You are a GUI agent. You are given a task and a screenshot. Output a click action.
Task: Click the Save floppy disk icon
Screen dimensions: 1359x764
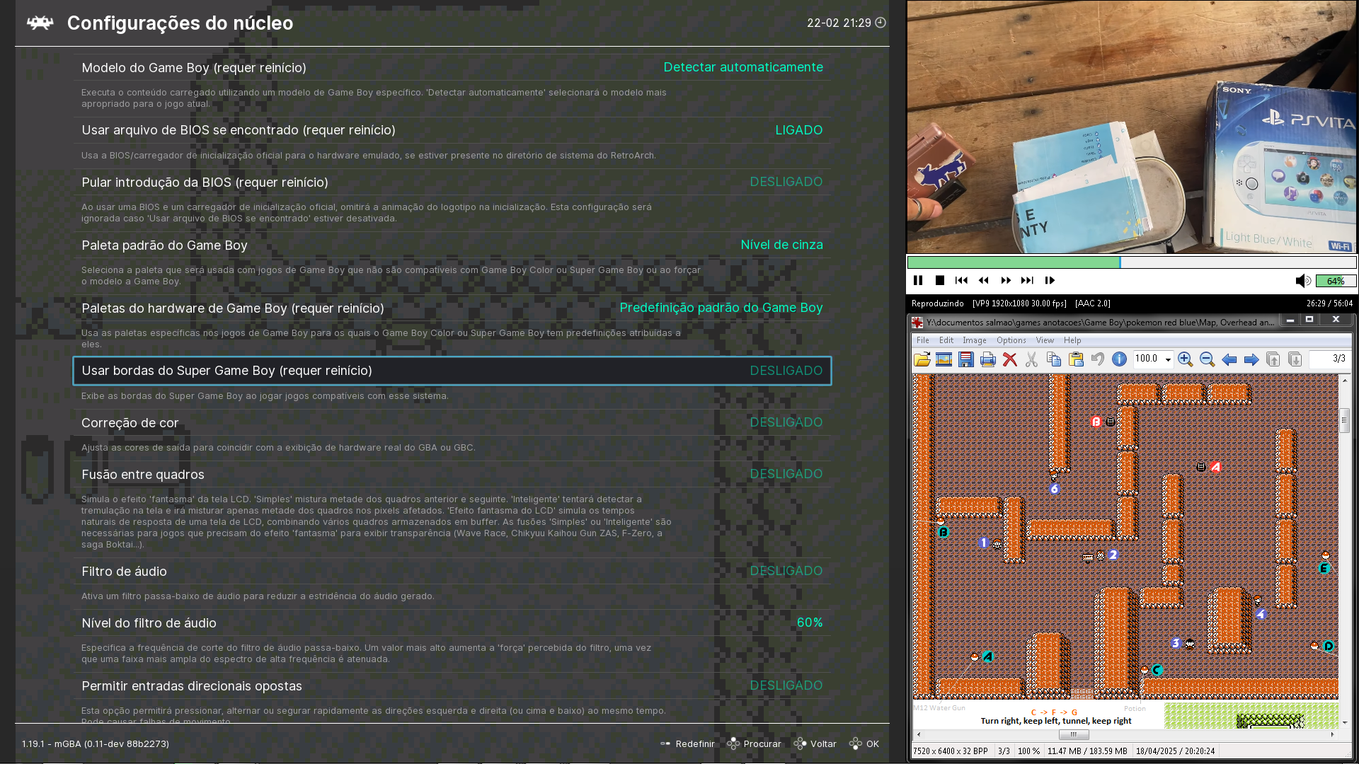point(966,359)
